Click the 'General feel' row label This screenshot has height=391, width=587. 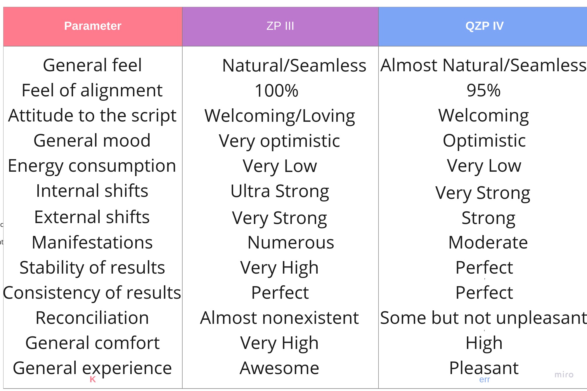pyautogui.click(x=92, y=65)
